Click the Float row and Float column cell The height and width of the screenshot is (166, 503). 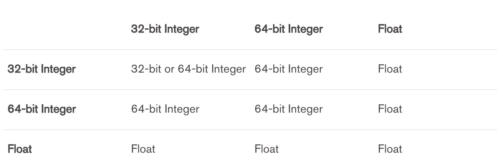click(390, 149)
